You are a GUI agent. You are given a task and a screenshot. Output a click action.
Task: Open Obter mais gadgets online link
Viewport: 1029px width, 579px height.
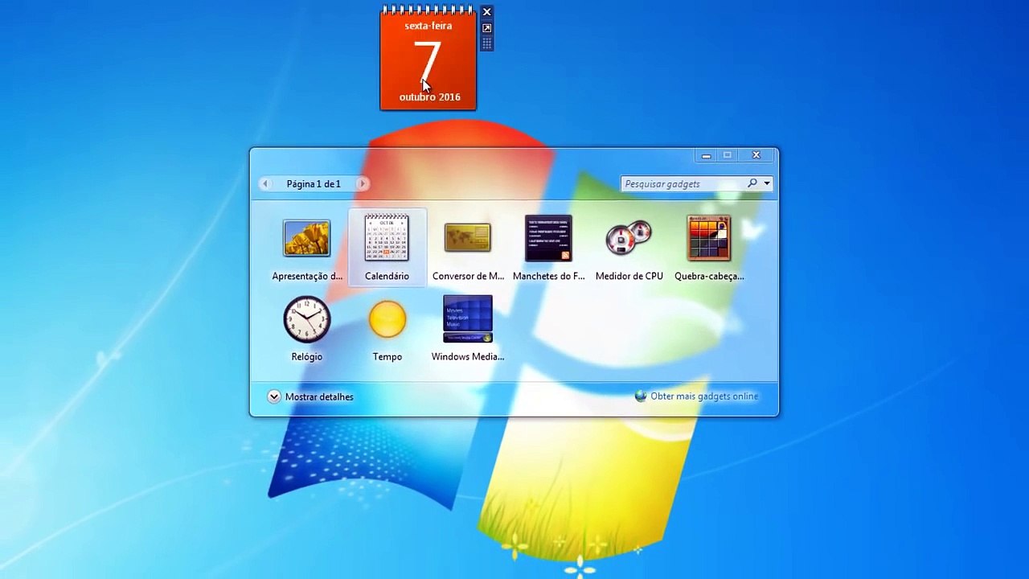point(704,396)
